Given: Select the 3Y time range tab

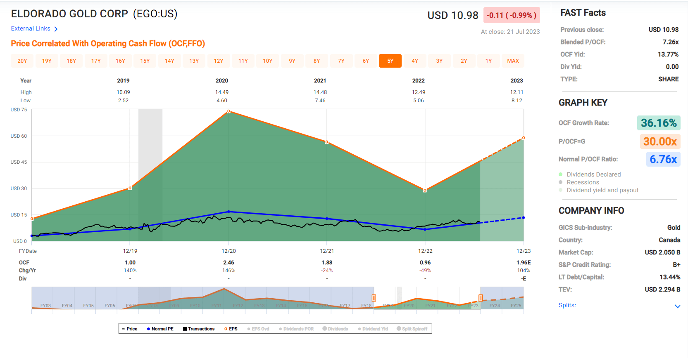Looking at the screenshot, I should point(439,61).
